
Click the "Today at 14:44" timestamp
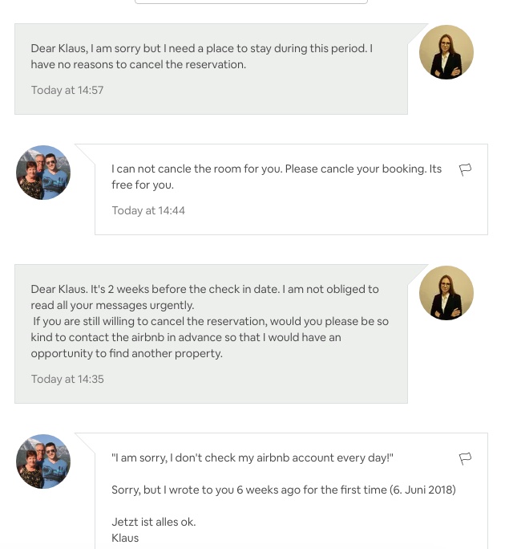coord(148,210)
